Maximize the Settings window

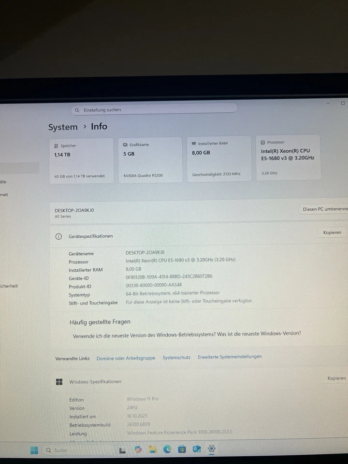point(343,103)
